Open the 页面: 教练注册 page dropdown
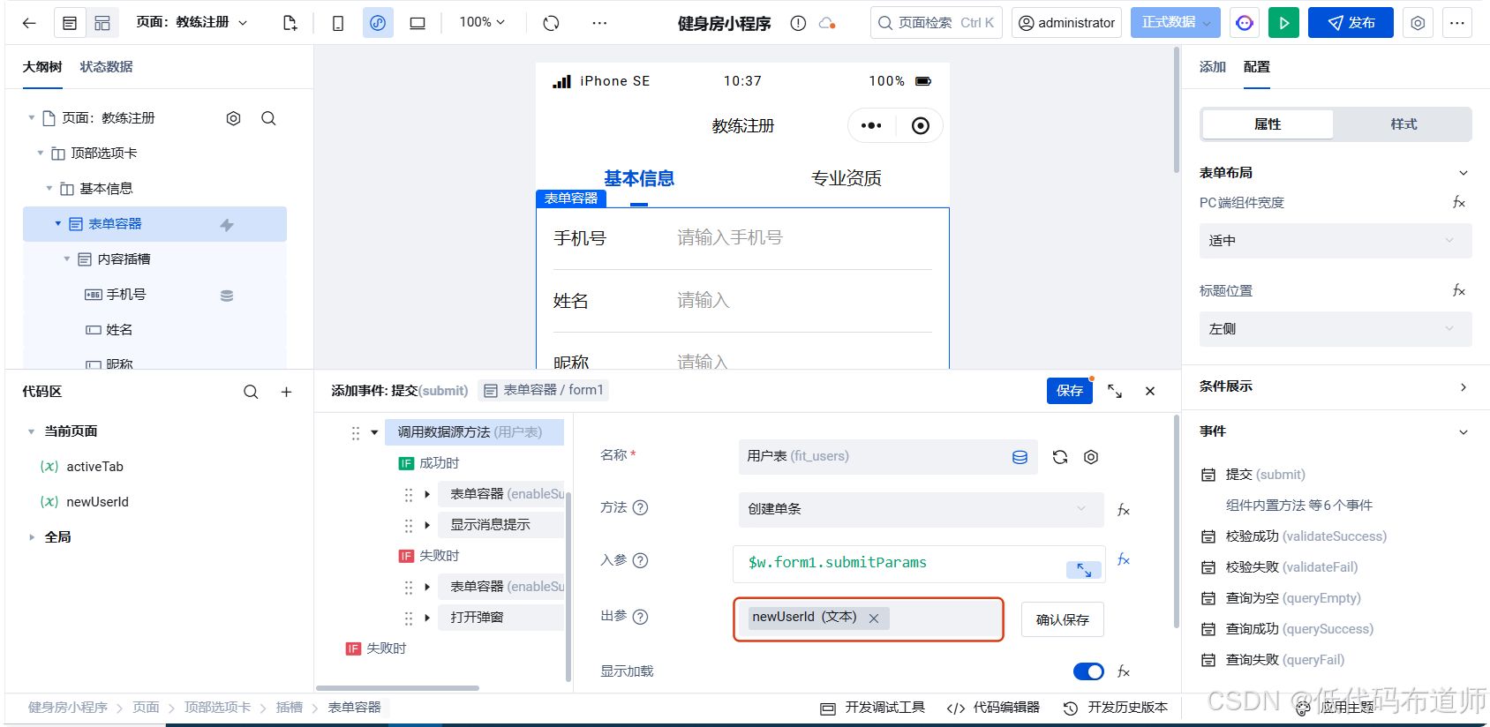 (192, 22)
